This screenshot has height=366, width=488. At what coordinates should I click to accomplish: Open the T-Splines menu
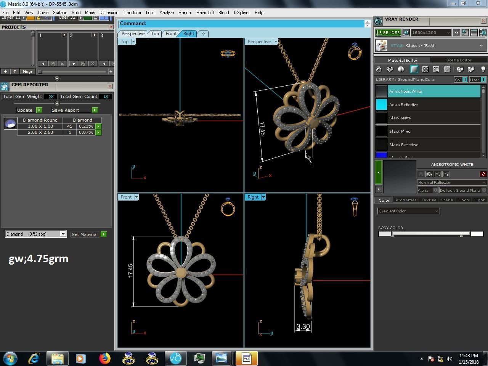click(x=242, y=13)
